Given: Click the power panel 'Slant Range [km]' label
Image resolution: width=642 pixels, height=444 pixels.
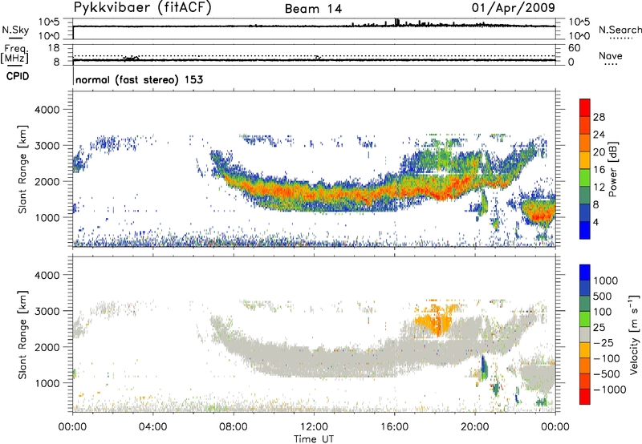Looking at the screenshot, I should tap(22, 169).
